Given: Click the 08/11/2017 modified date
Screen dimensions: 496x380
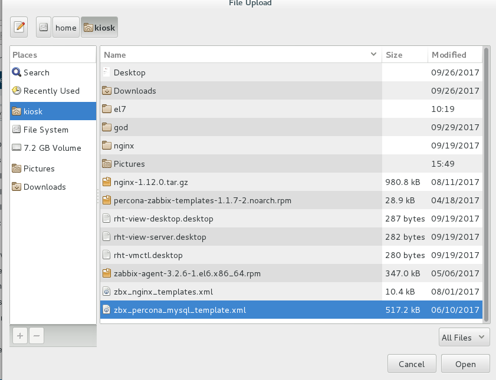Looking at the screenshot, I should (455, 182).
